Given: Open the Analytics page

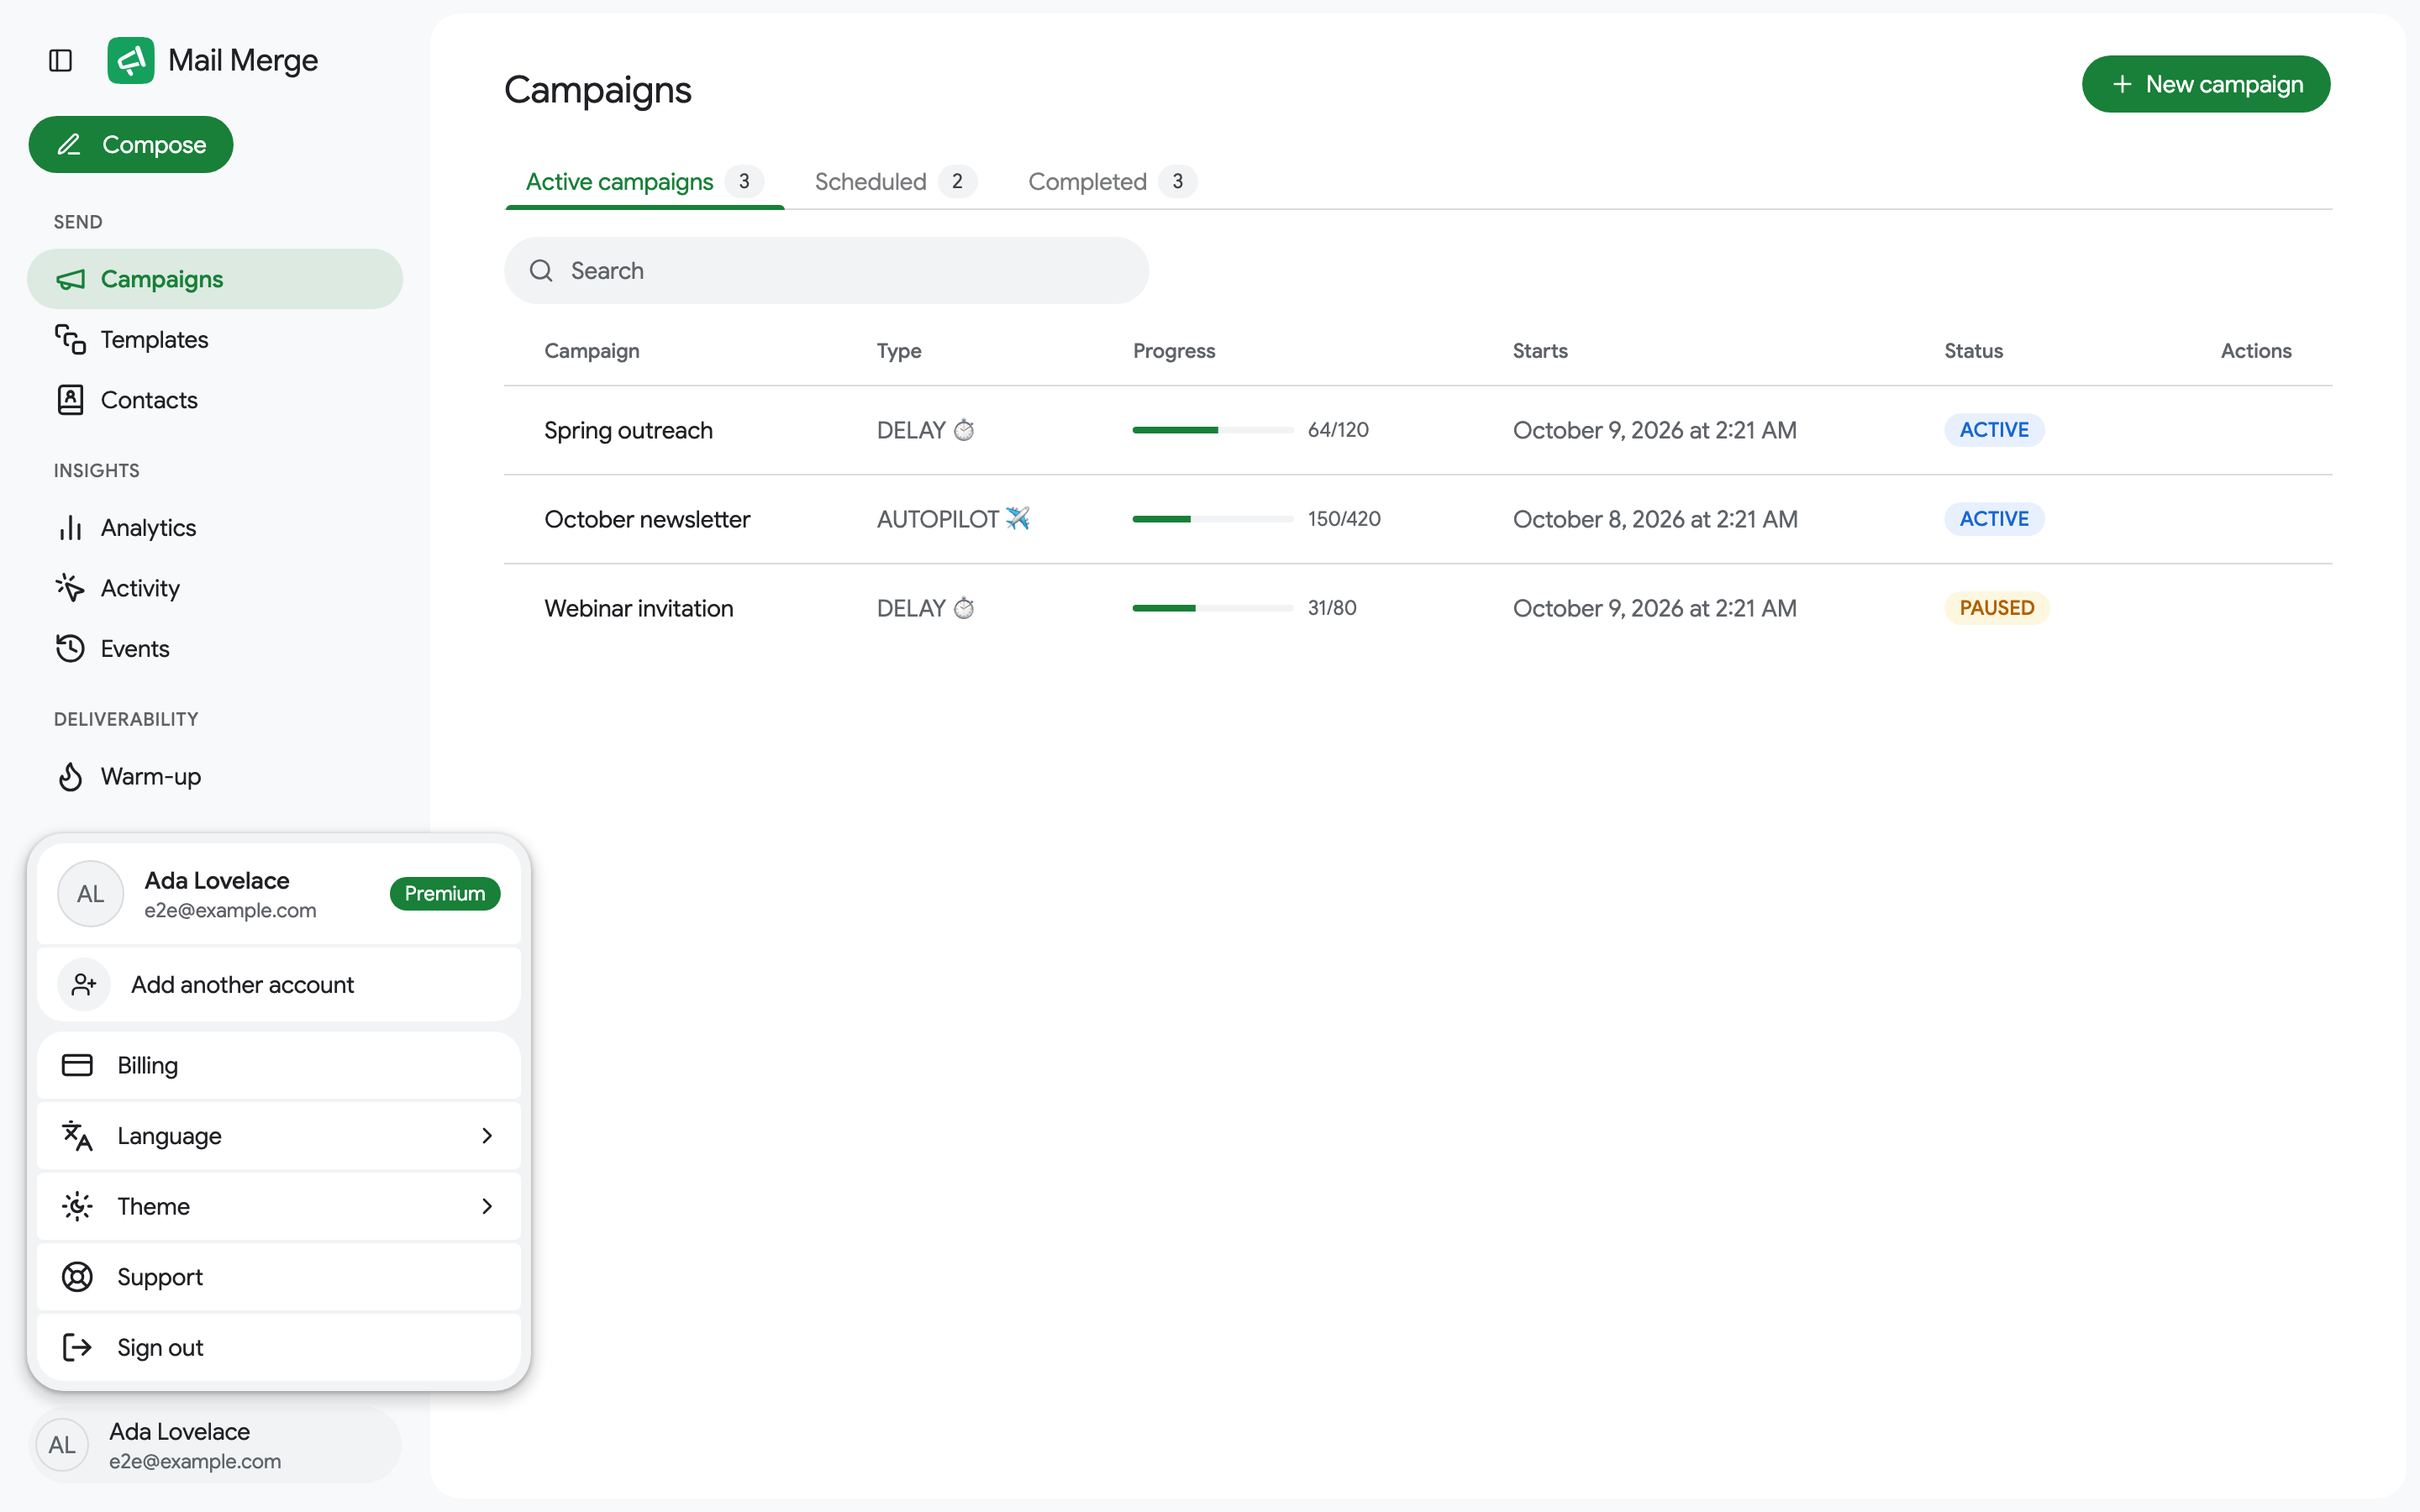Looking at the screenshot, I should 215,528.
